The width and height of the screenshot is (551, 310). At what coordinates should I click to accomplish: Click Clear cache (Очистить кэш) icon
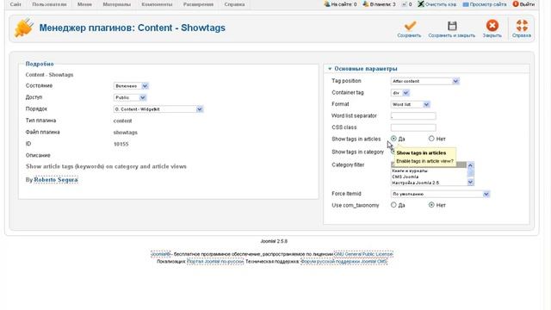point(421,4)
